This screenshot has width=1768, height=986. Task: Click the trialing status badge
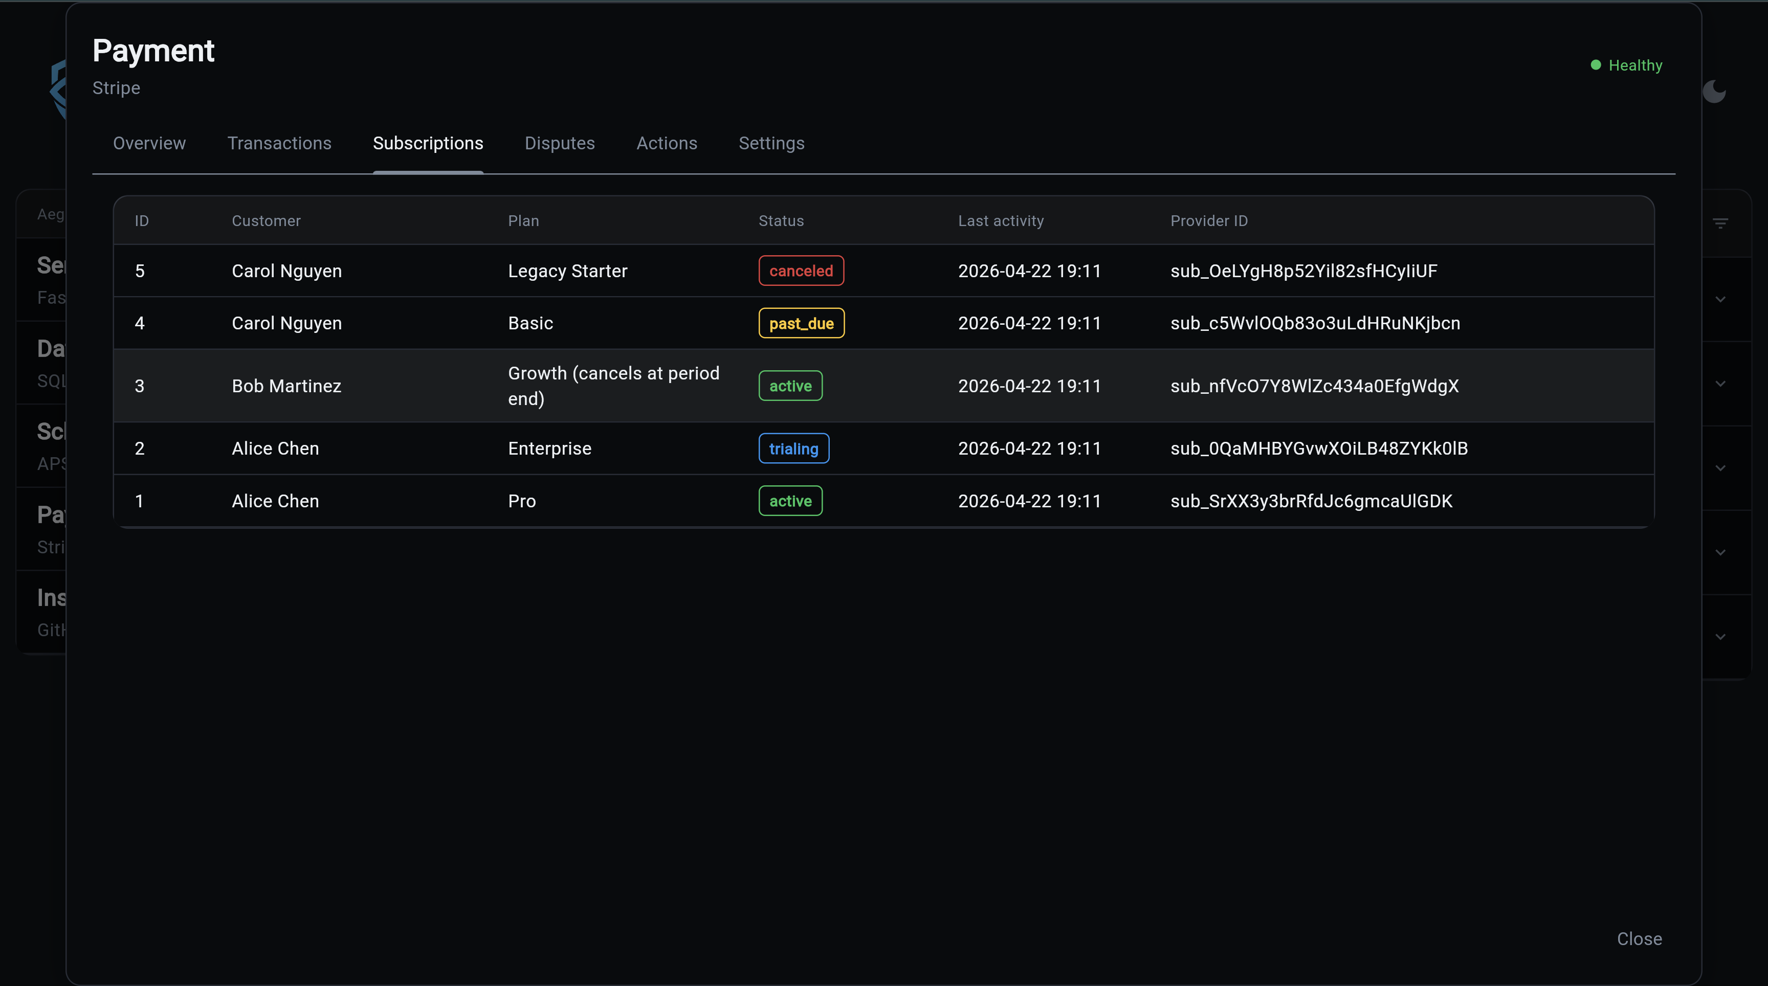pos(793,449)
